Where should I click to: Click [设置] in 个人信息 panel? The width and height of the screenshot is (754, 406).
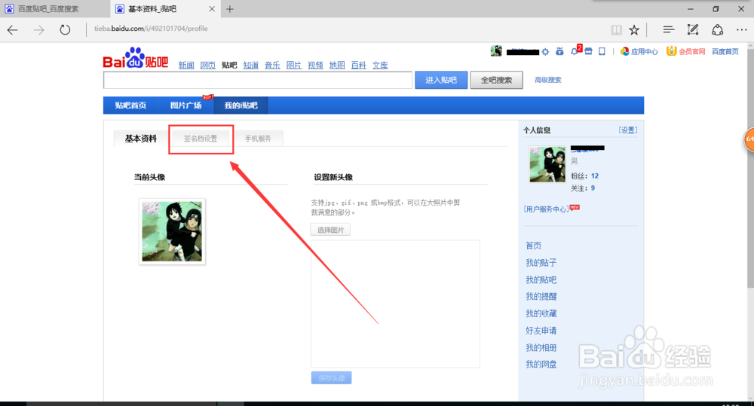click(628, 130)
